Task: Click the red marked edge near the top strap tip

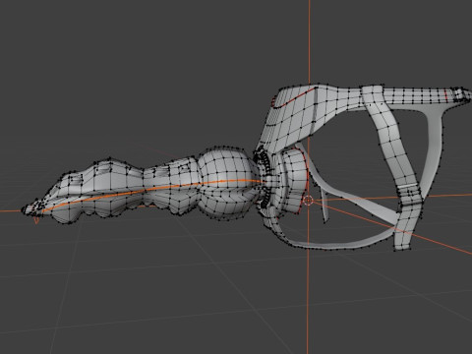Action: click(x=446, y=94)
